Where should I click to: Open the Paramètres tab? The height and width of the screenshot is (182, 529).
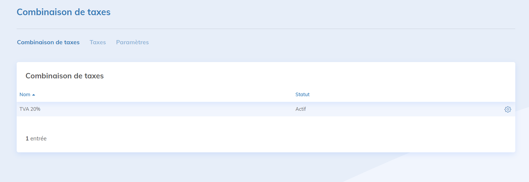132,42
